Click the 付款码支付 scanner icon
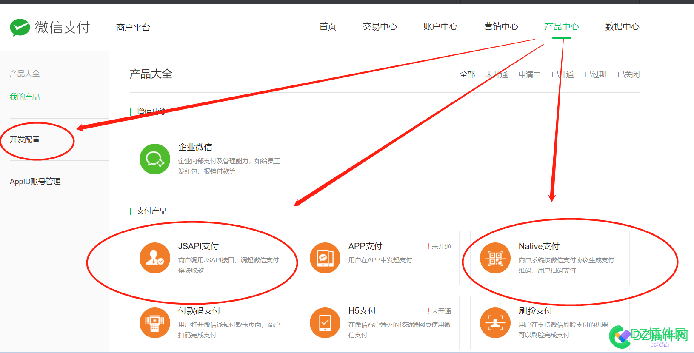This screenshot has height=353, width=694. pyautogui.click(x=155, y=323)
